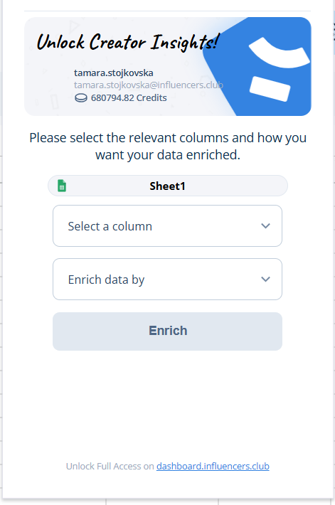
Task: Click the Enrich button
Action: [x=168, y=331]
